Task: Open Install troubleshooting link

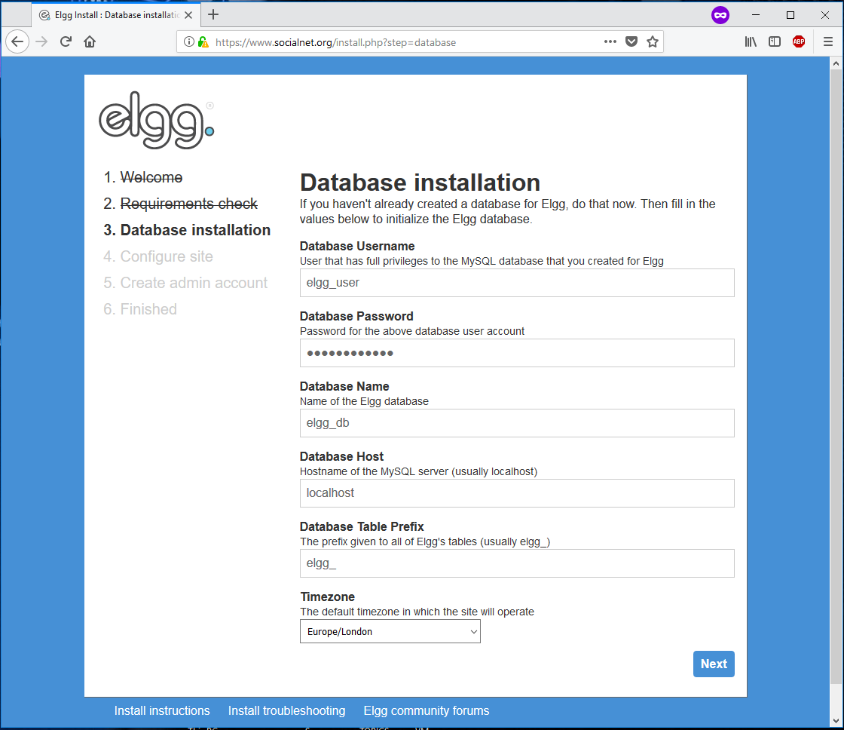Action: click(287, 710)
